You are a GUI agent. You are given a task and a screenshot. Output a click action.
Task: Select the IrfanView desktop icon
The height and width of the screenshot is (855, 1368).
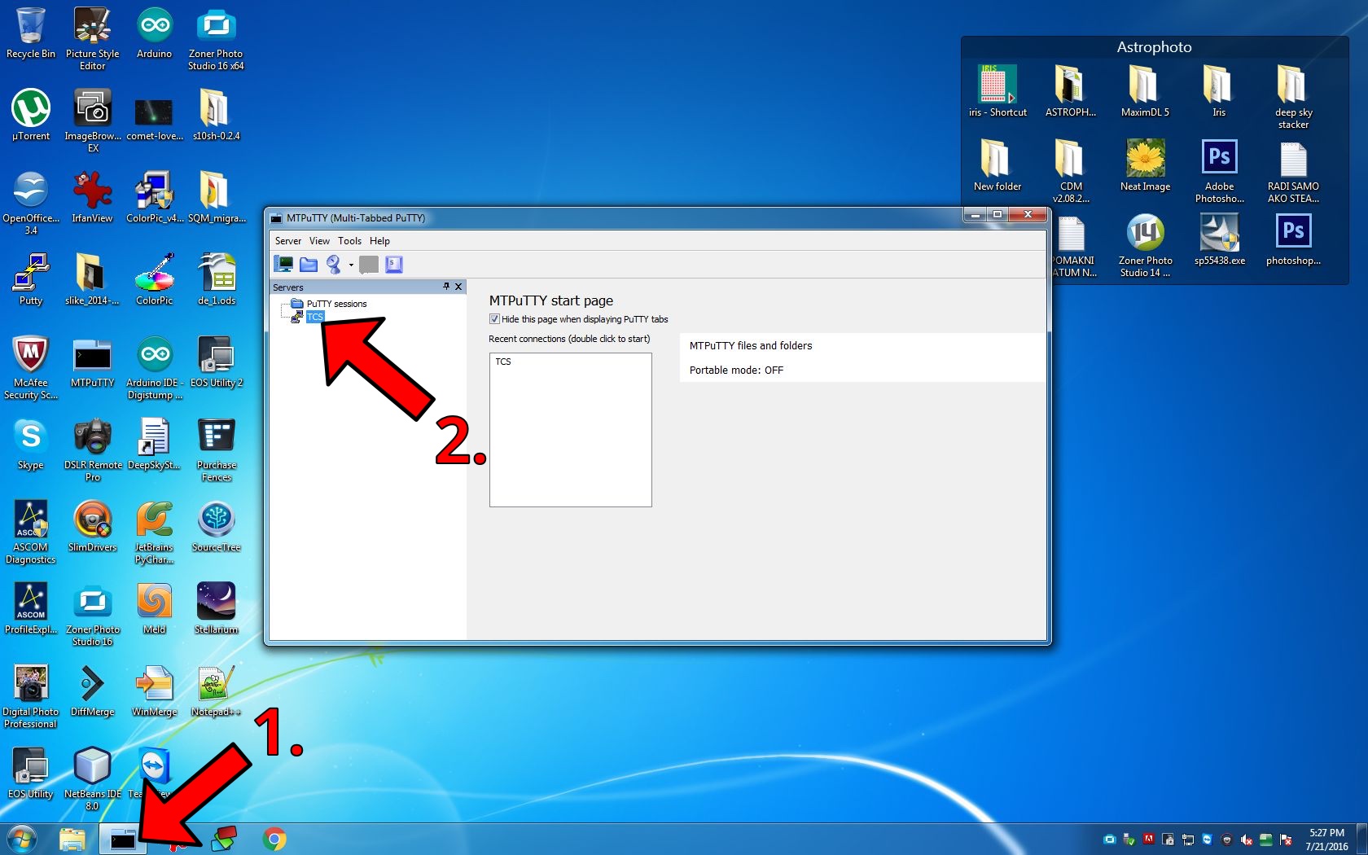(92, 198)
